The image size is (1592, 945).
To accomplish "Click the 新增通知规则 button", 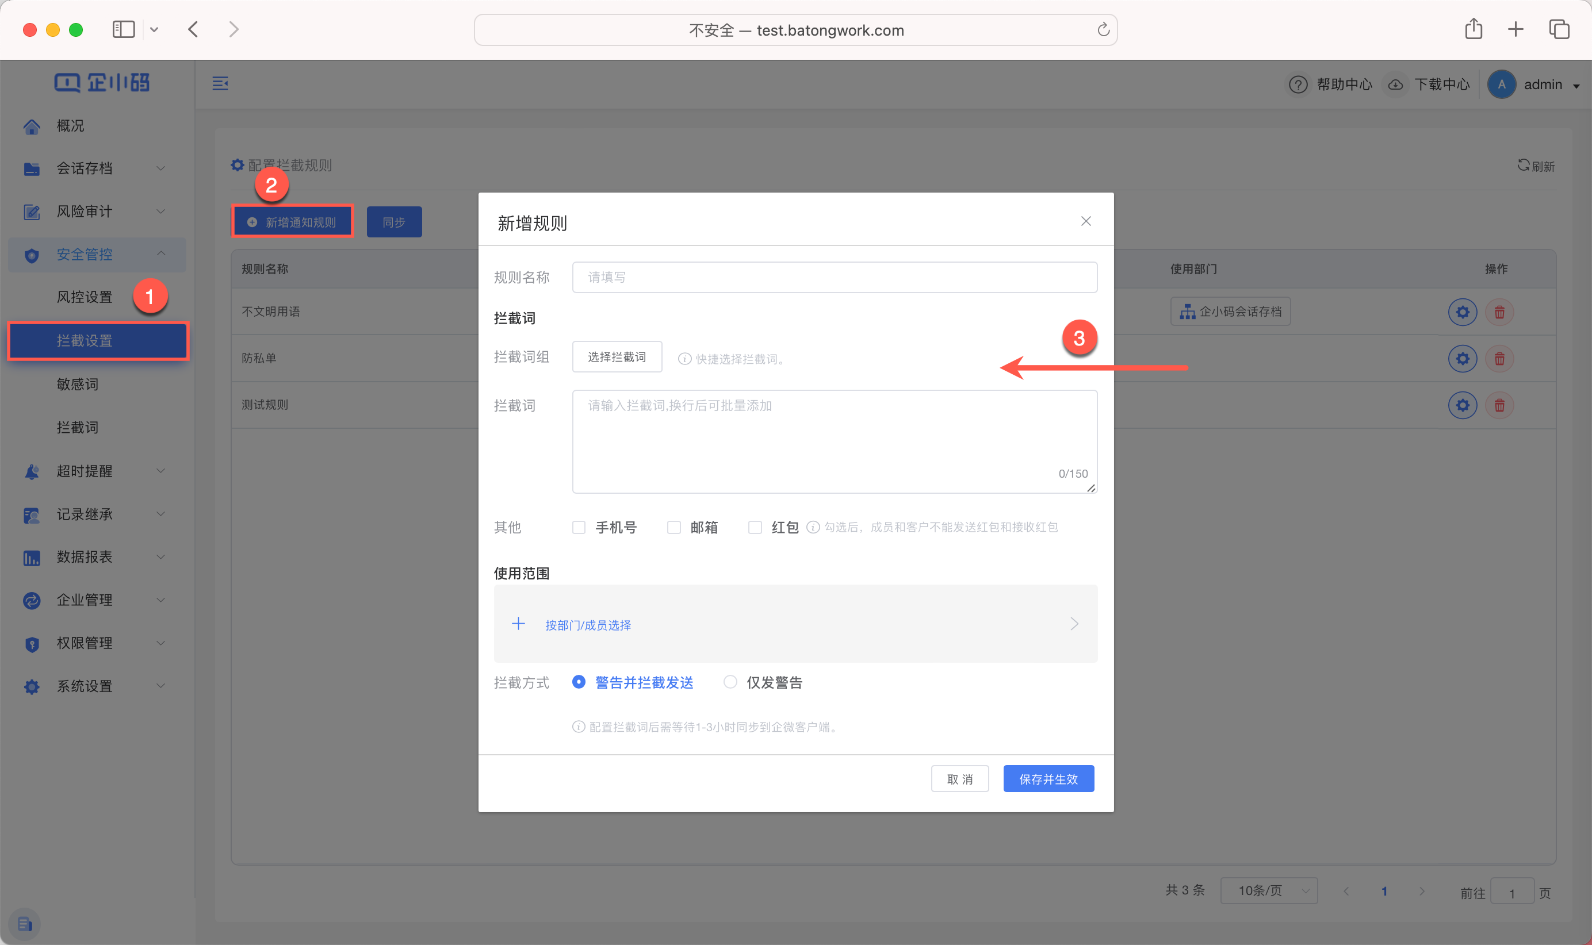I will click(x=292, y=222).
